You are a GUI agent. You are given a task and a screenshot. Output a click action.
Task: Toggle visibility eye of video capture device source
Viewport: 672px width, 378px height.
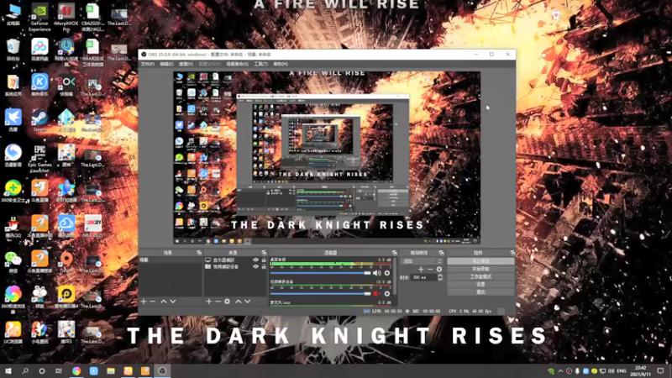click(256, 266)
